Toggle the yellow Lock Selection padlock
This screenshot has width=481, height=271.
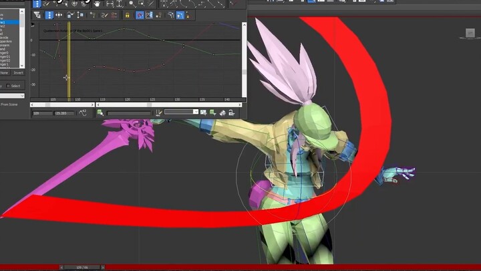coord(128,15)
